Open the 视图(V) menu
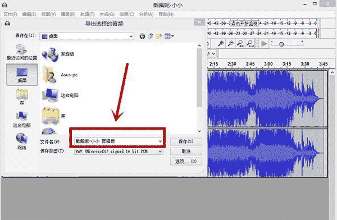 (48, 15)
